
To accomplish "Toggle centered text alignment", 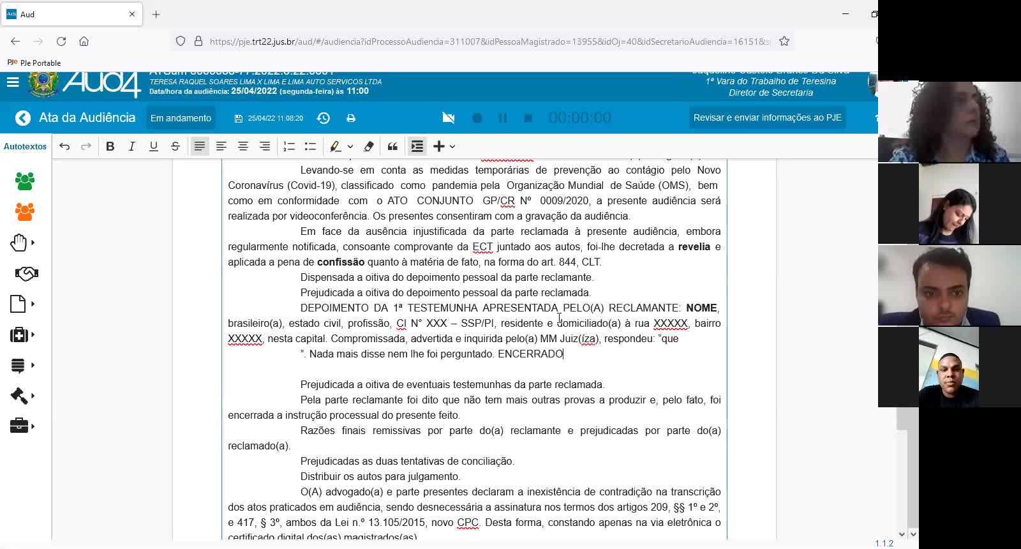I will tap(243, 146).
